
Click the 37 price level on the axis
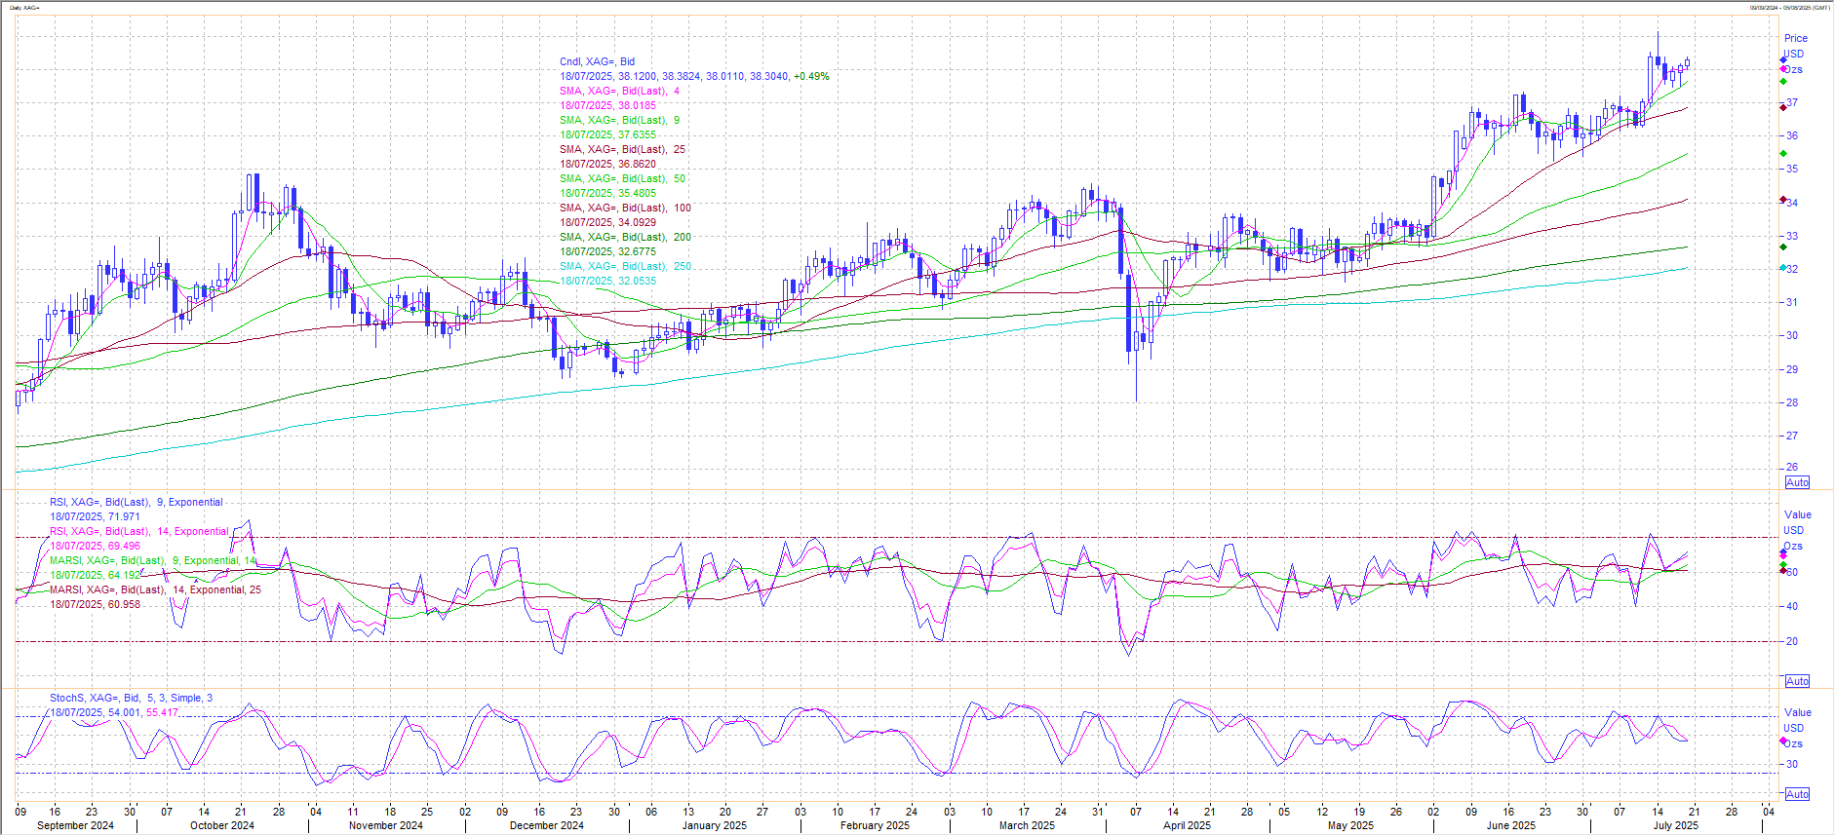(x=1792, y=102)
